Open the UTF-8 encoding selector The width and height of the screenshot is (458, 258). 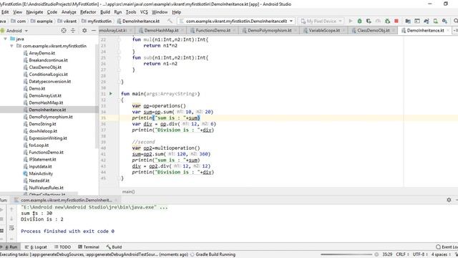[x=420, y=254]
